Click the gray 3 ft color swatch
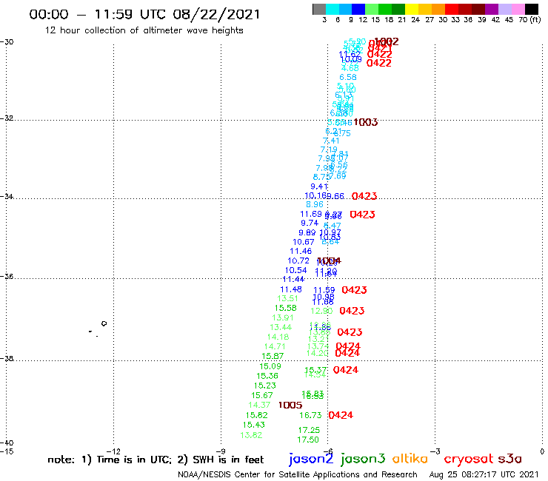The image size is (548, 481). tap(319, 9)
